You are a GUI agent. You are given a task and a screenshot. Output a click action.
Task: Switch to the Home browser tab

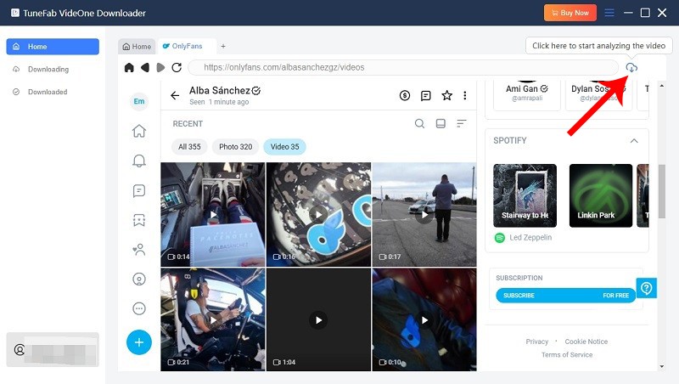[x=137, y=47]
